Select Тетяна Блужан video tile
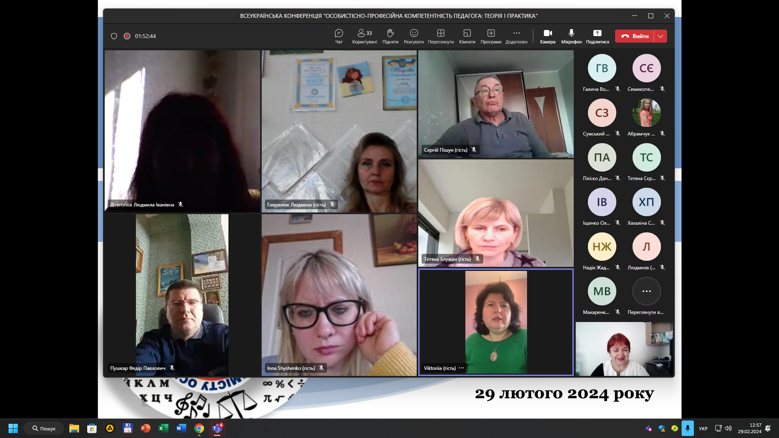The height and width of the screenshot is (438, 779). [x=496, y=213]
